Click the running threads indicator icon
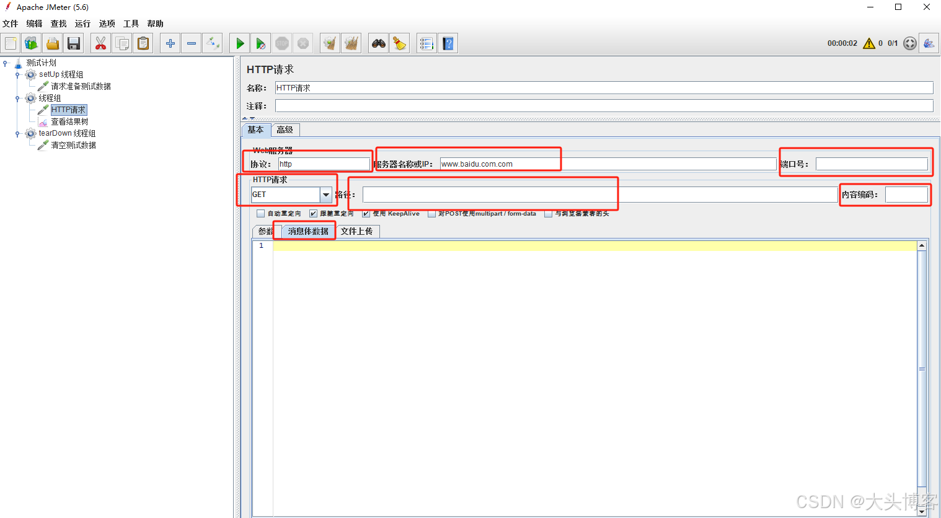The width and height of the screenshot is (941, 518). click(x=910, y=43)
